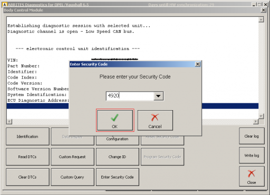Image resolution: width=270 pixels, height=195 pixels.
Task: Select the 'Software Version Number' log line
Action: [38, 89]
